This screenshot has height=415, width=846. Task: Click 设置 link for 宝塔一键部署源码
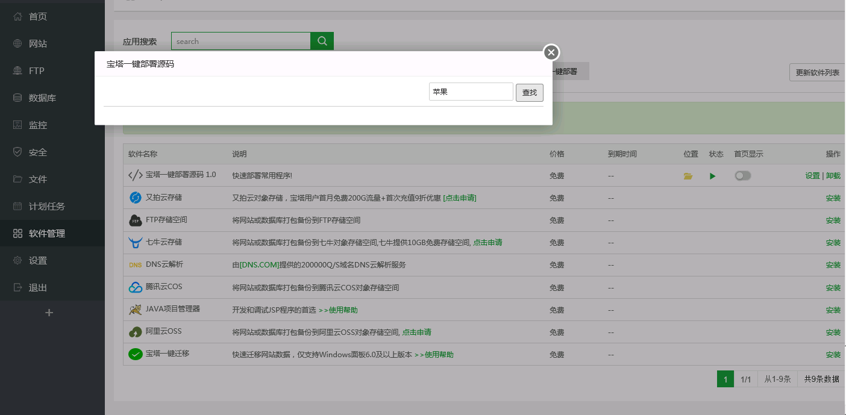[812, 176]
